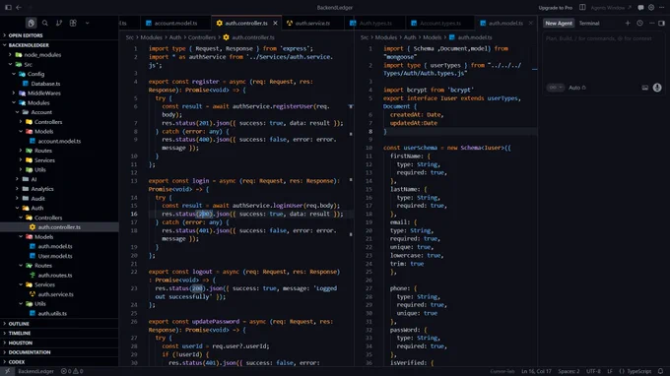This screenshot has width=670, height=376.
Task: Add a new chat with the plus icon
Action: [628, 23]
